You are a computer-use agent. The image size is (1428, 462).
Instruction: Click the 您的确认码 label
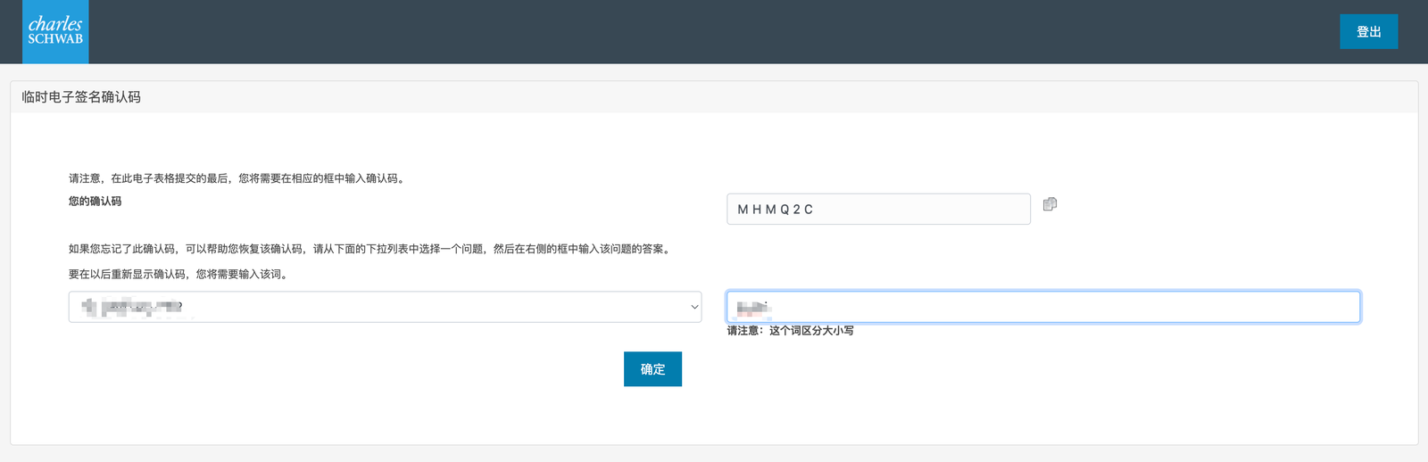click(95, 201)
